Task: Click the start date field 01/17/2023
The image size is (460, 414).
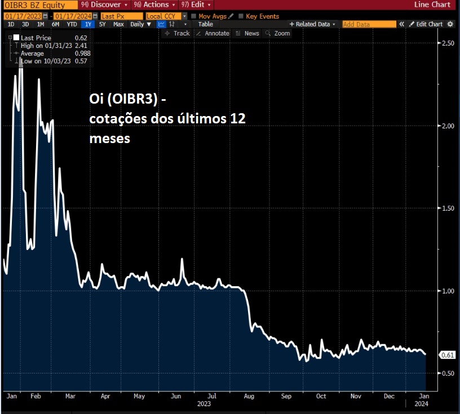Action: pyautogui.click(x=23, y=16)
